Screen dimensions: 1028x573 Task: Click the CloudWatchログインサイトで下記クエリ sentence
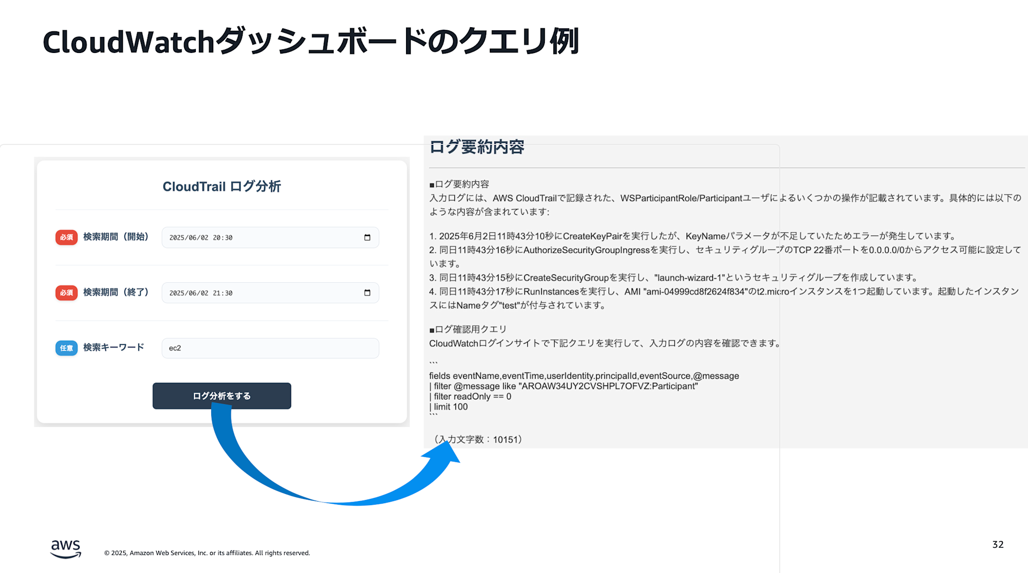point(607,343)
